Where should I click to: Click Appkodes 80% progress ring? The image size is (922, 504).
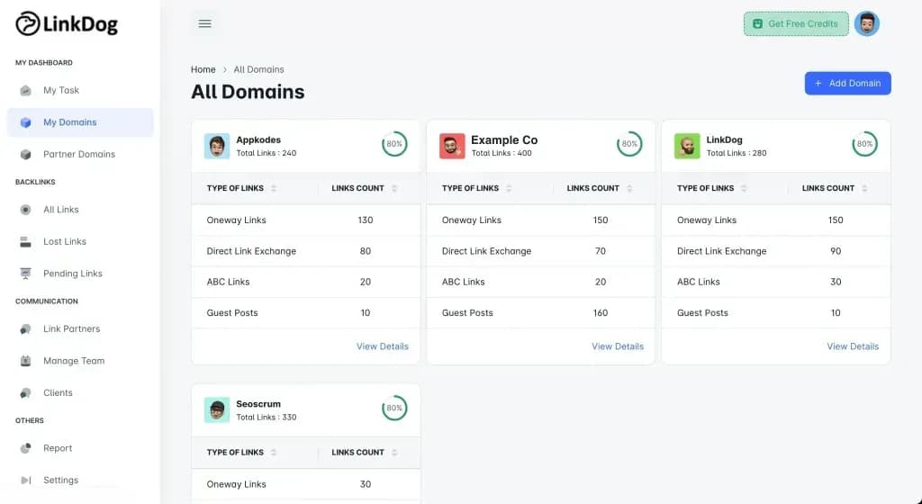tap(394, 144)
